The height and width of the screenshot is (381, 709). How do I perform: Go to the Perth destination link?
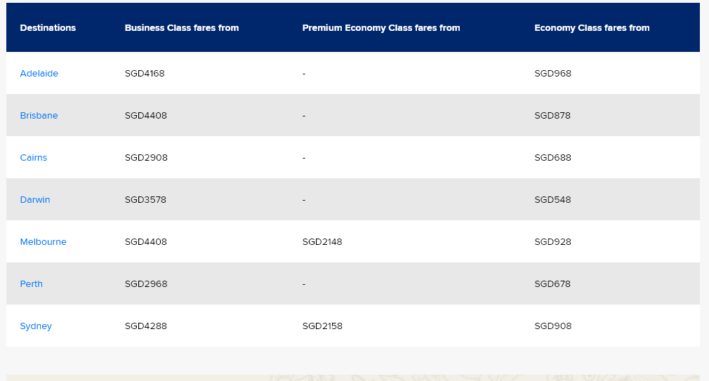(x=32, y=284)
